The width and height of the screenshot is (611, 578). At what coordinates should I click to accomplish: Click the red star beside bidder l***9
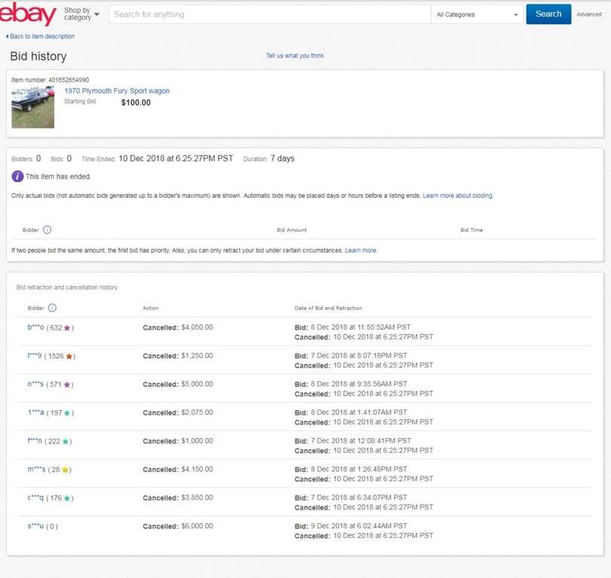pos(69,356)
